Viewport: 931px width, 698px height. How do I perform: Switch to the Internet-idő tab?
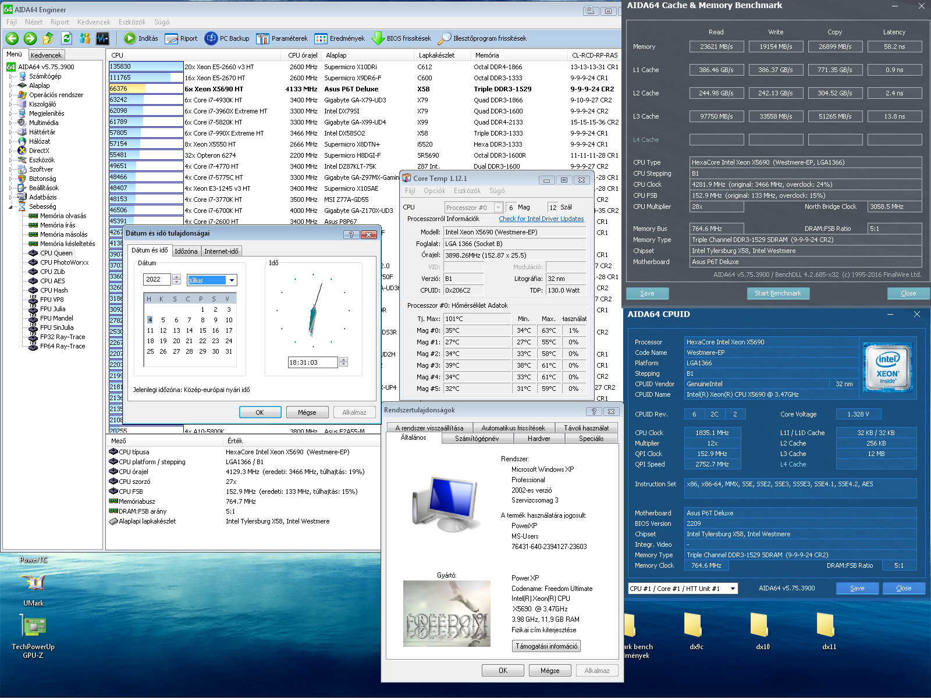click(221, 251)
